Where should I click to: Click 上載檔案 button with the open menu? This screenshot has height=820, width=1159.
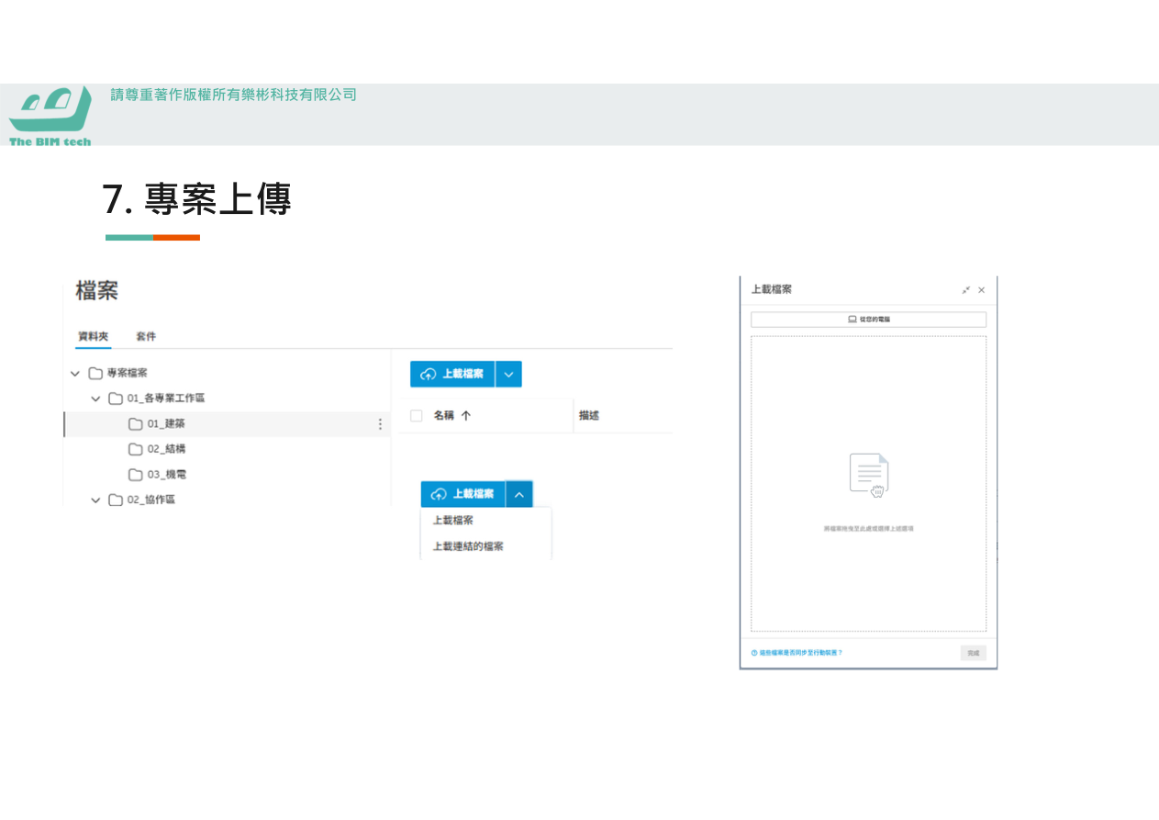tap(463, 494)
